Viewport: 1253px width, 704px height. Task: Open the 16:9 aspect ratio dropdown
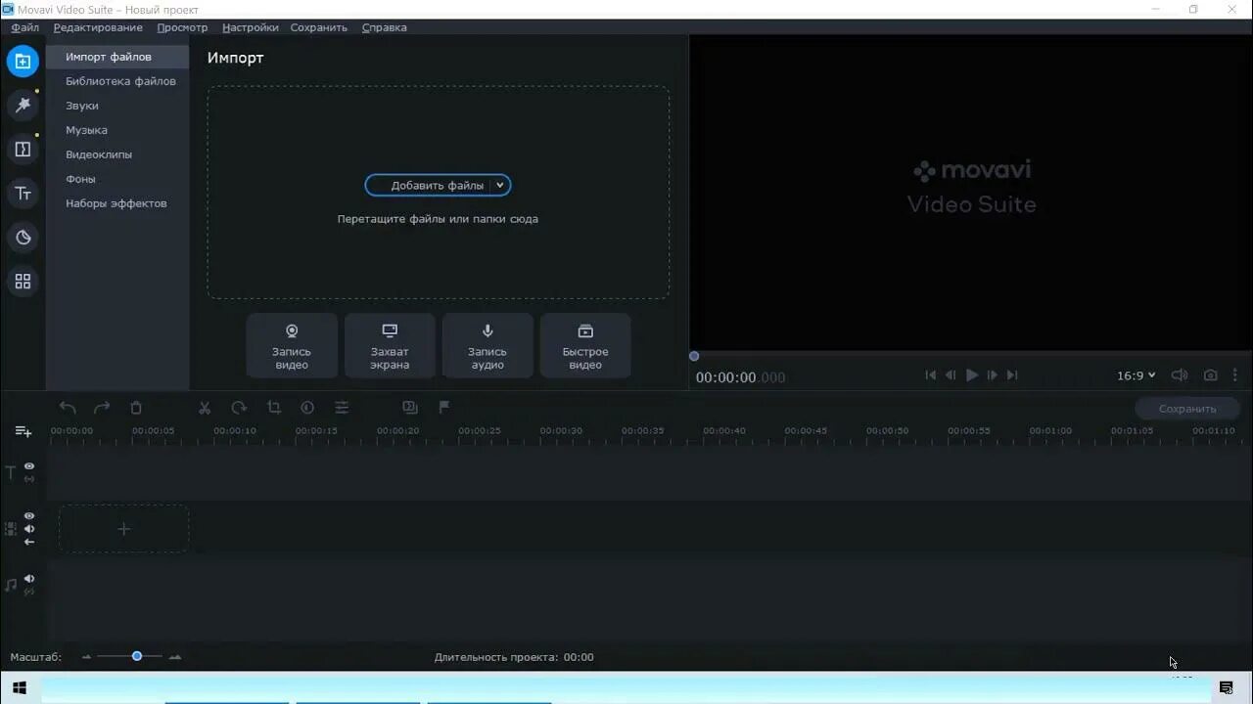click(x=1137, y=375)
